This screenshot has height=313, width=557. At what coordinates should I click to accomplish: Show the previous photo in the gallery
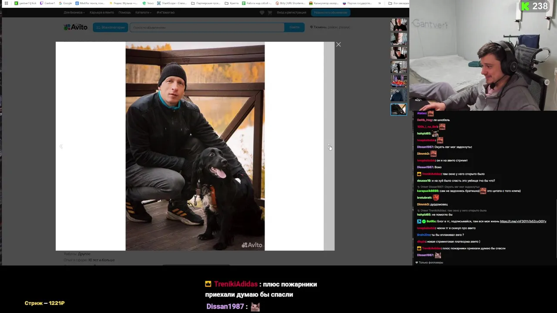pos(61,147)
